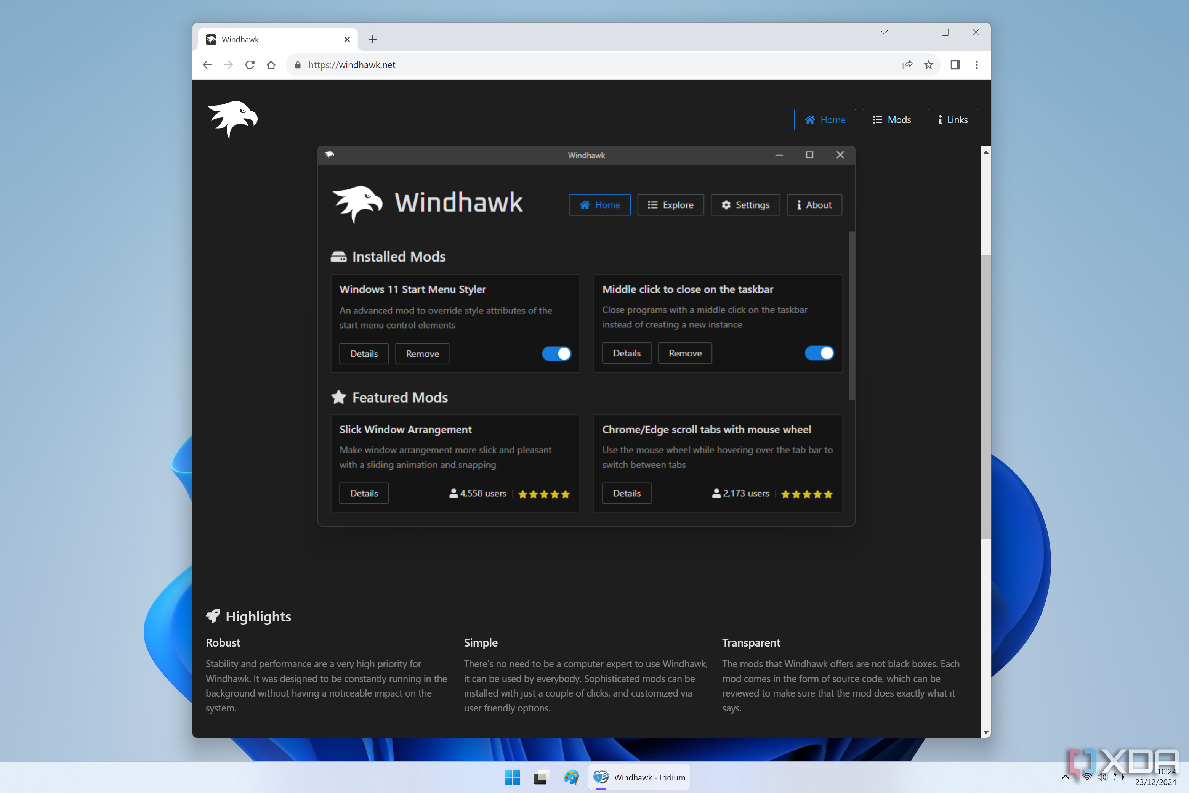Open the Windhawk website Home tab
The width and height of the screenshot is (1189, 793).
[824, 119]
